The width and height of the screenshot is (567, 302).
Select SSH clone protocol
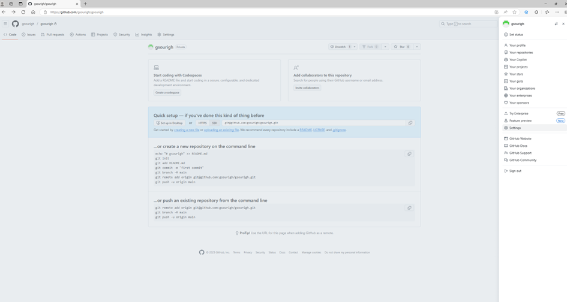[x=214, y=123]
